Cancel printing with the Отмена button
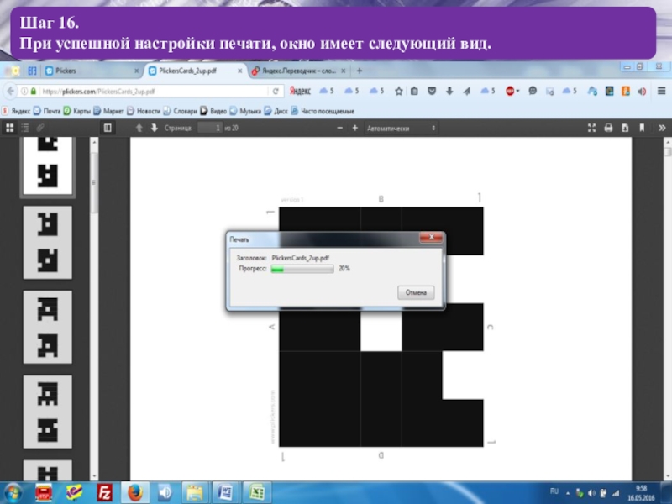The height and width of the screenshot is (504, 672). pyautogui.click(x=416, y=292)
